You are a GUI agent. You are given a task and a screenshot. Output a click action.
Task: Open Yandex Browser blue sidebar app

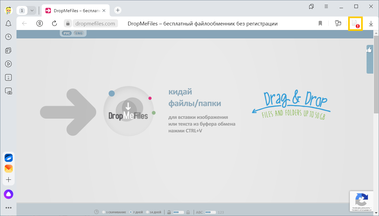8,158
